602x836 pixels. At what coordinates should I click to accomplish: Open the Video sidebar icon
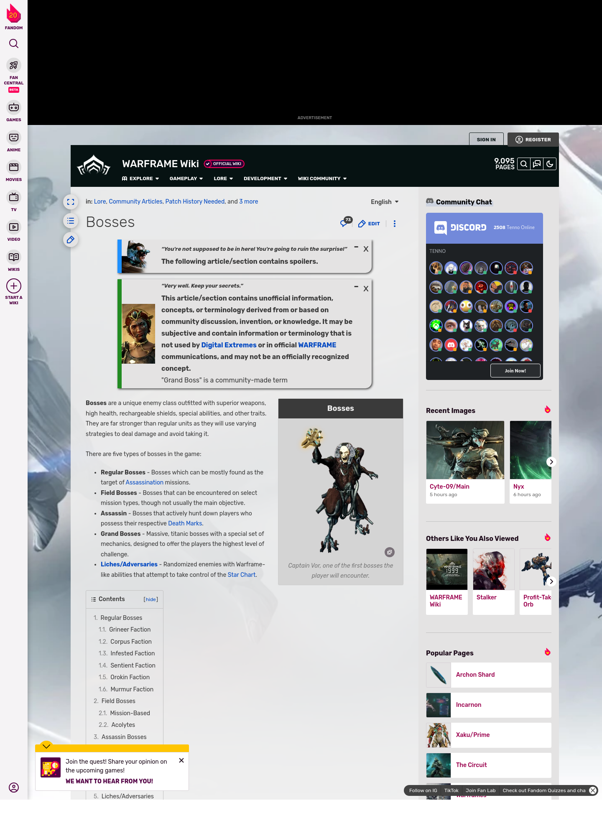pos(14,227)
